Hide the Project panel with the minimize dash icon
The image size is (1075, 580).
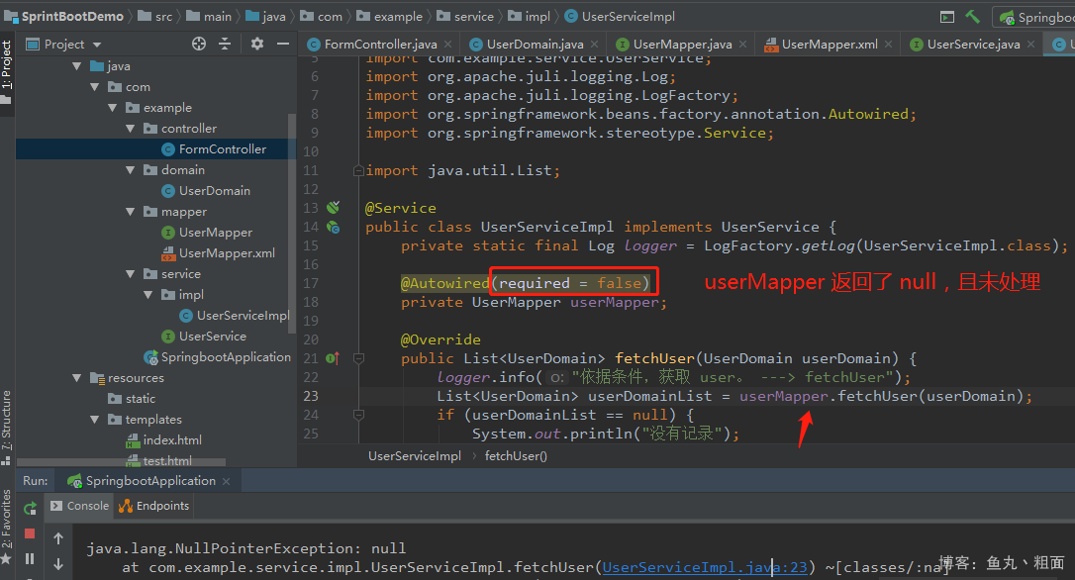pyautogui.click(x=283, y=44)
